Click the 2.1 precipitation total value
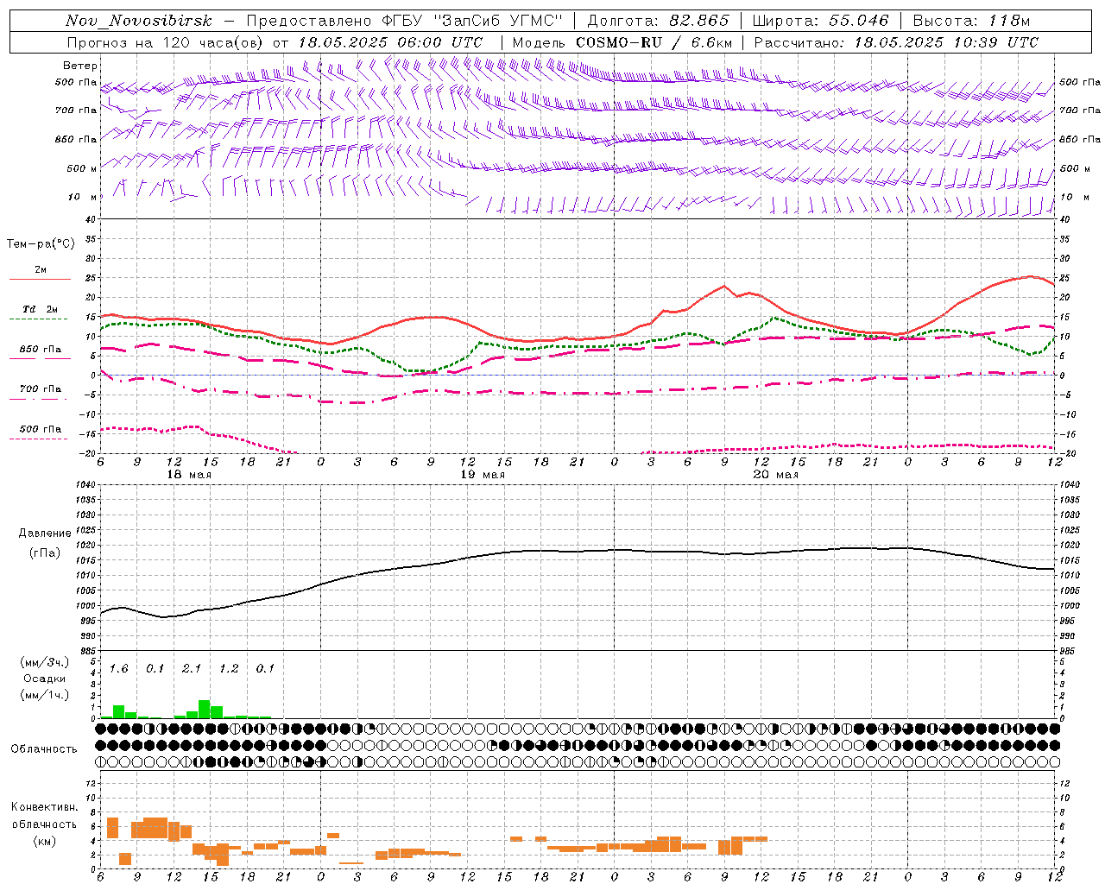The width and height of the screenshot is (1105, 884). click(192, 669)
